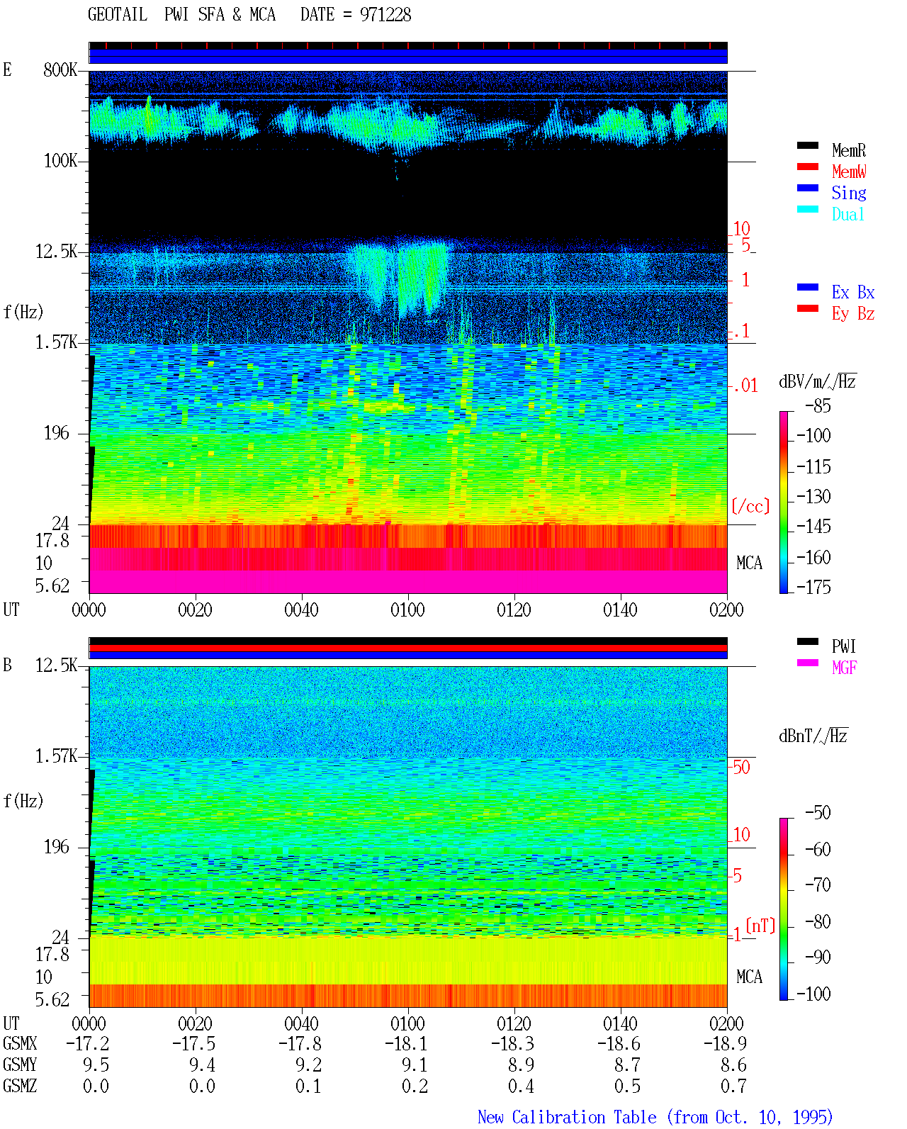Screen dimensions: 907x1129
Task: Click the dBV/m/√Hz unit label
Action: pyautogui.click(x=818, y=381)
